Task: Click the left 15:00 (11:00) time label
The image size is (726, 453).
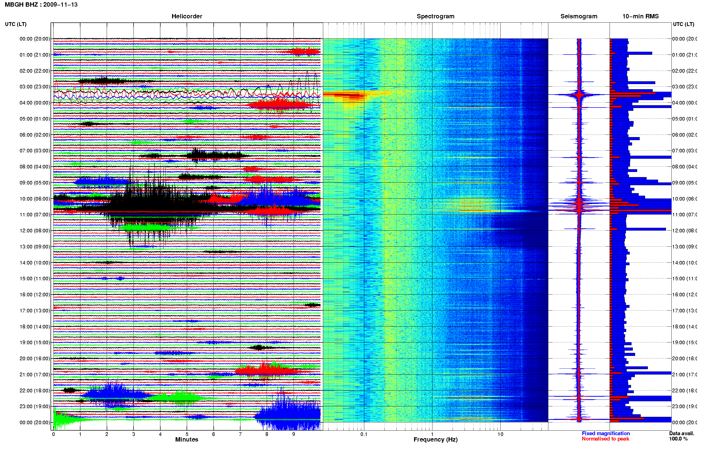Action: click(35, 278)
